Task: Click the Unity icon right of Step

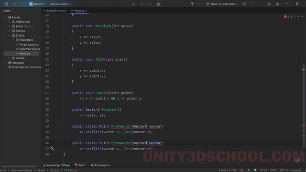Action: (x=158, y=4)
